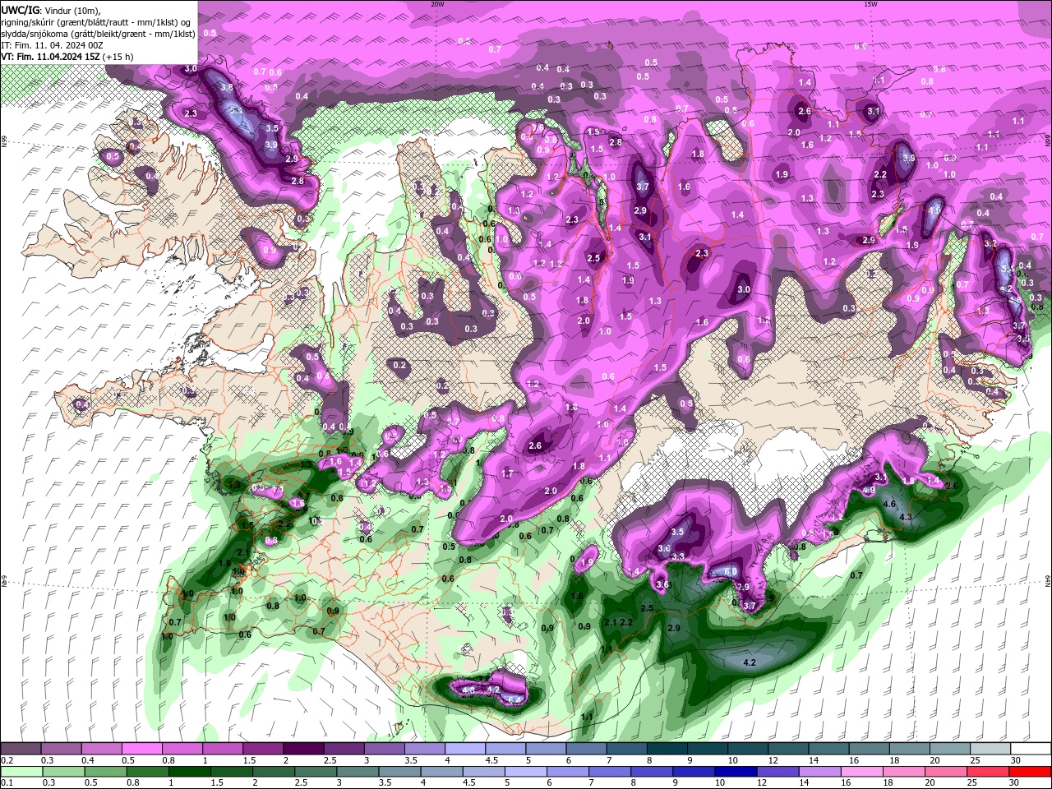Image resolution: width=1052 pixels, height=789 pixels.
Task: Pick the upper scale swatch between 4 and 4.5
Action: [465, 749]
